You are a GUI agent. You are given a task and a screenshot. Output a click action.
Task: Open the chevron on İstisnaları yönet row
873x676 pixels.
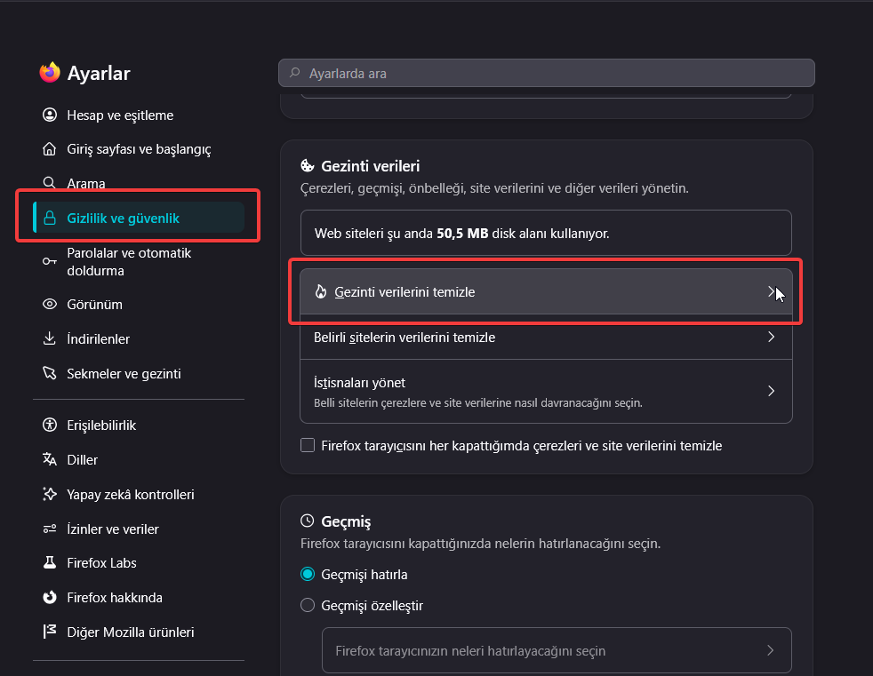click(x=771, y=391)
